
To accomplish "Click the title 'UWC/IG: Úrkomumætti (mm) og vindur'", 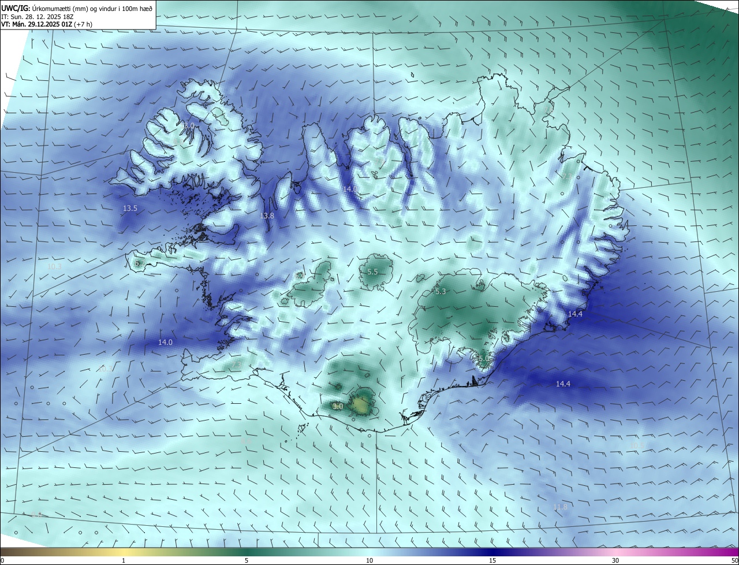I will coord(76,8).
